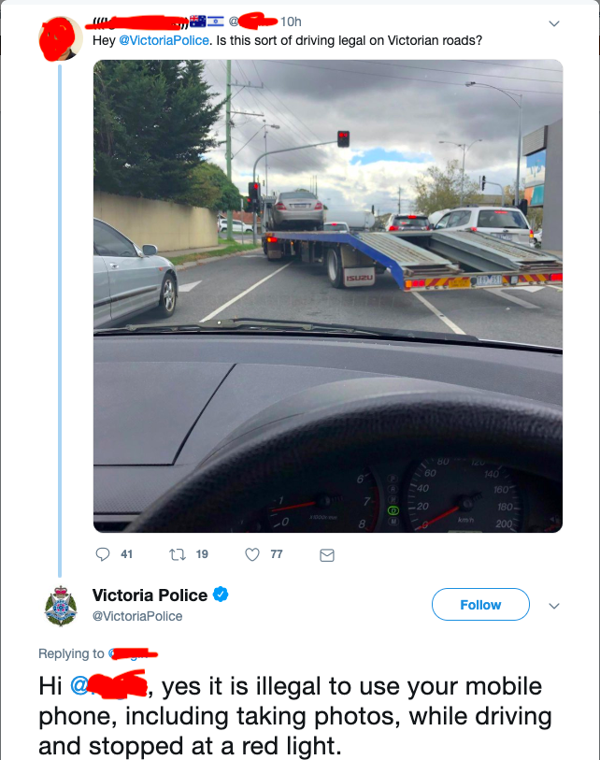The image size is (600, 760).
Task: Click the grey @VictoriaPolice handle under the name
Action: [x=137, y=616]
